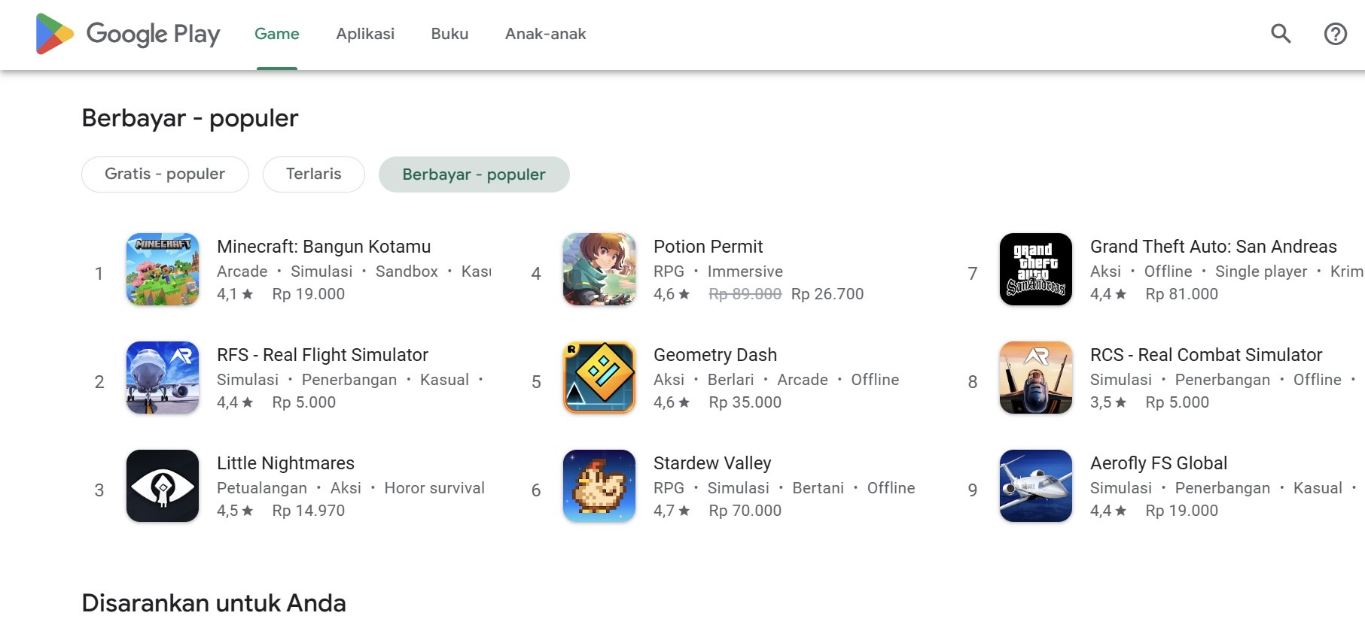Open the Geometry Dash icon
This screenshot has height=634, width=1365.
(x=599, y=378)
